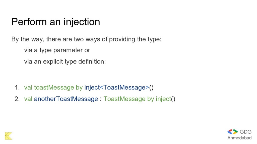The image size is (257, 144).
Task: Click green 'ToastMessage' type in line two
Action: coord(124,99)
